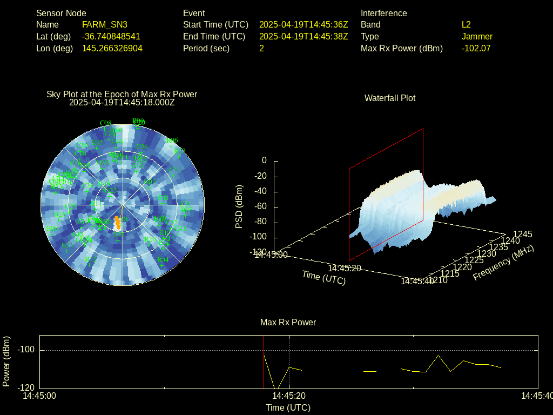Image resolution: width=553 pixels, height=415 pixels.
Task: Click the Max Rx Power chart title
Action: (288, 322)
